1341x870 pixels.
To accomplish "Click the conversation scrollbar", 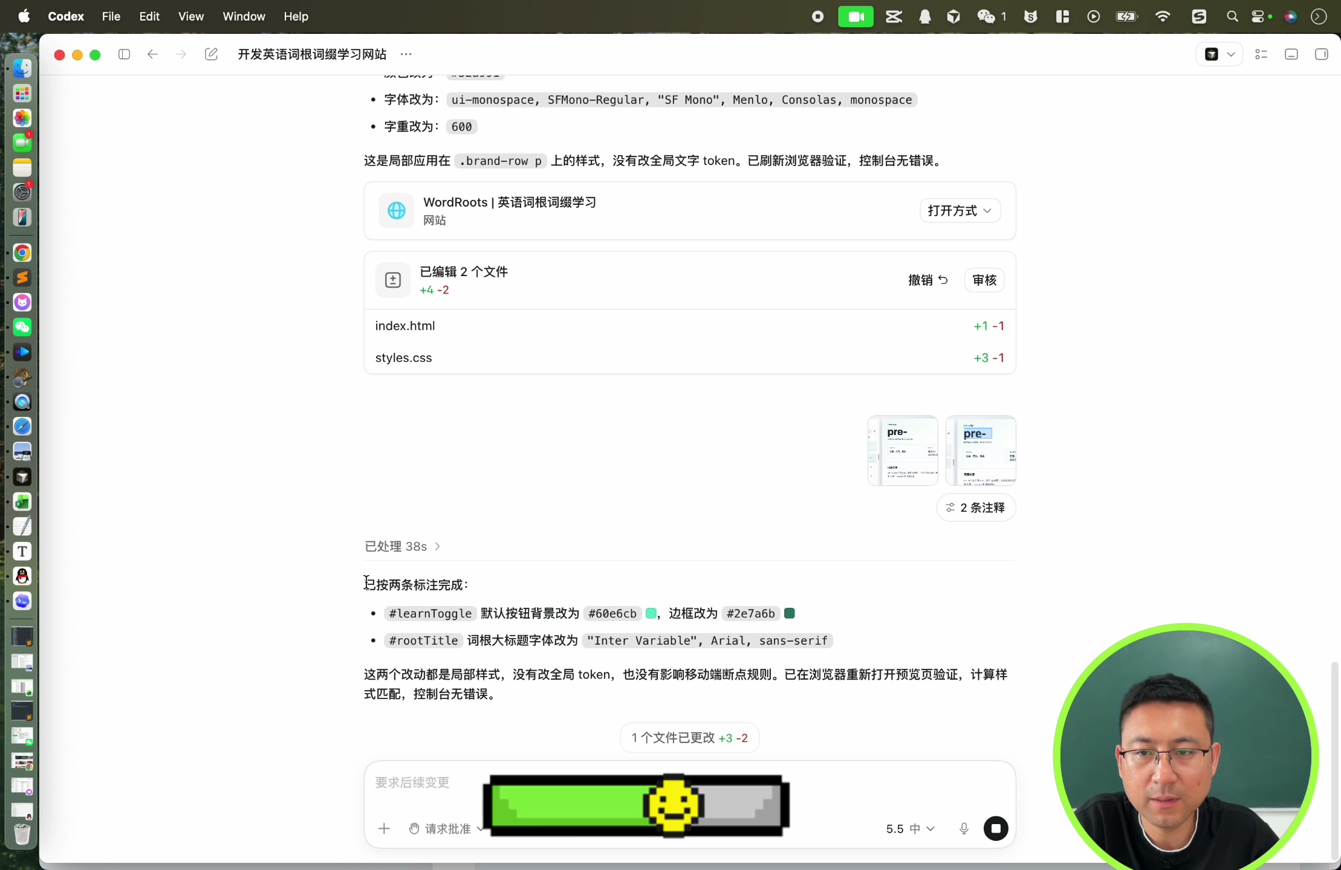I will 1335,761.
